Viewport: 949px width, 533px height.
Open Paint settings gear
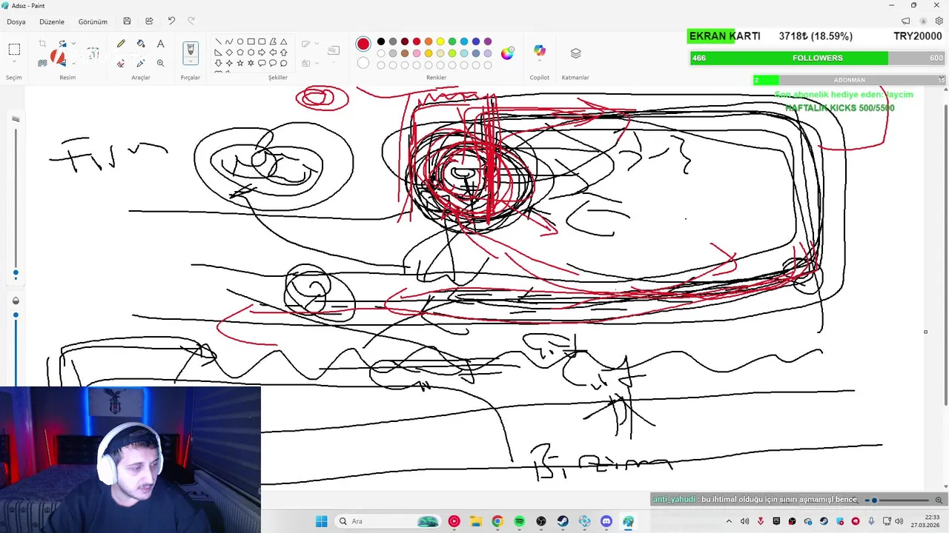(x=939, y=21)
